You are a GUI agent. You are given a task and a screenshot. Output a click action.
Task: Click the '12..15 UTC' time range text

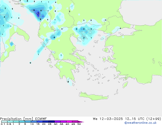click(x=135, y=119)
